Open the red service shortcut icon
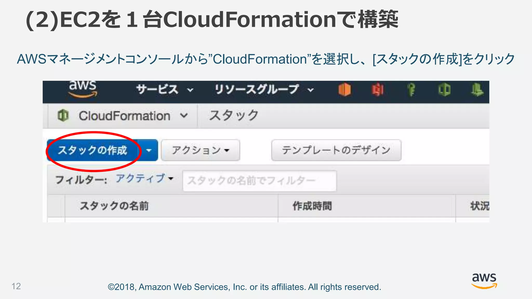 (x=378, y=90)
